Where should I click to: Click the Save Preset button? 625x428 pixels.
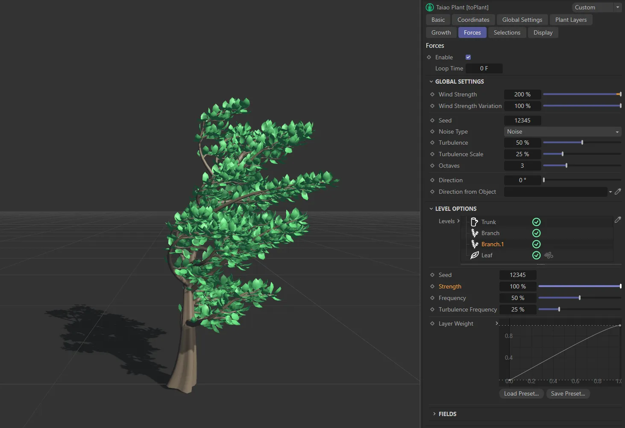(568, 393)
